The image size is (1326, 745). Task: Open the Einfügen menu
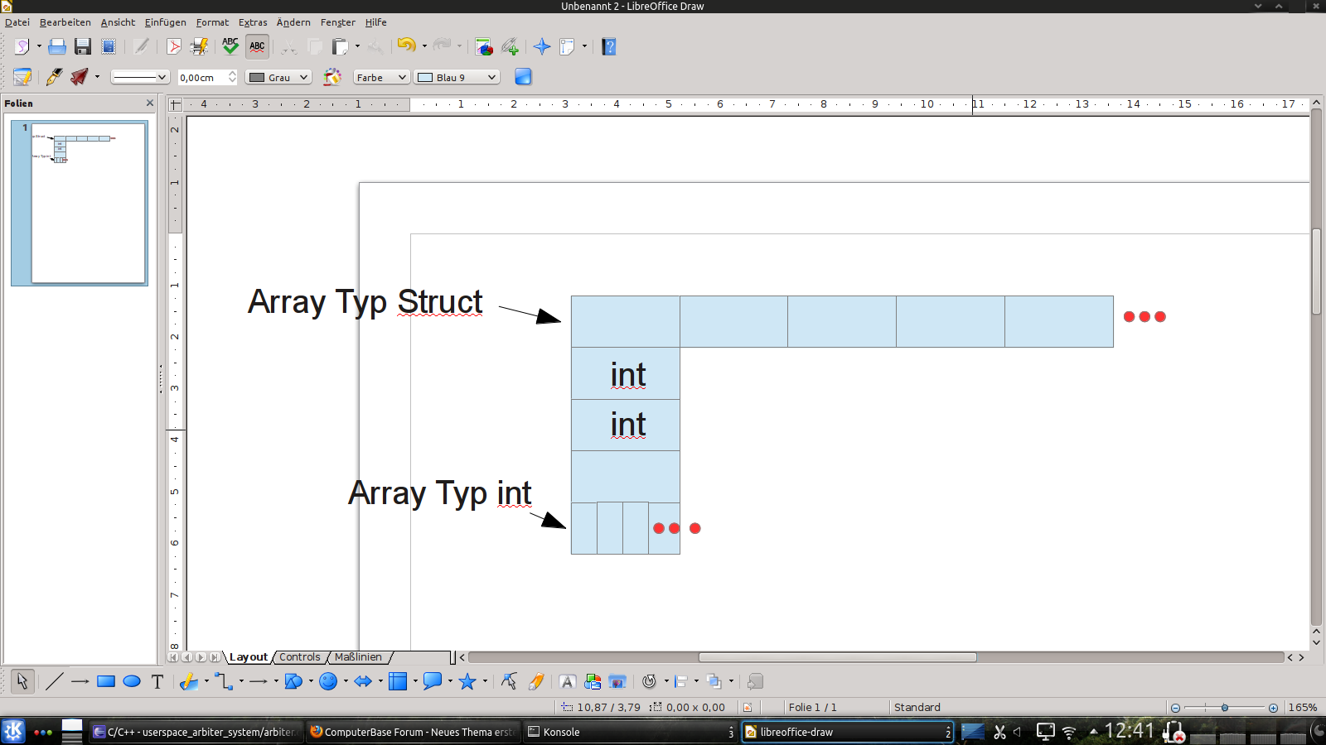click(165, 22)
